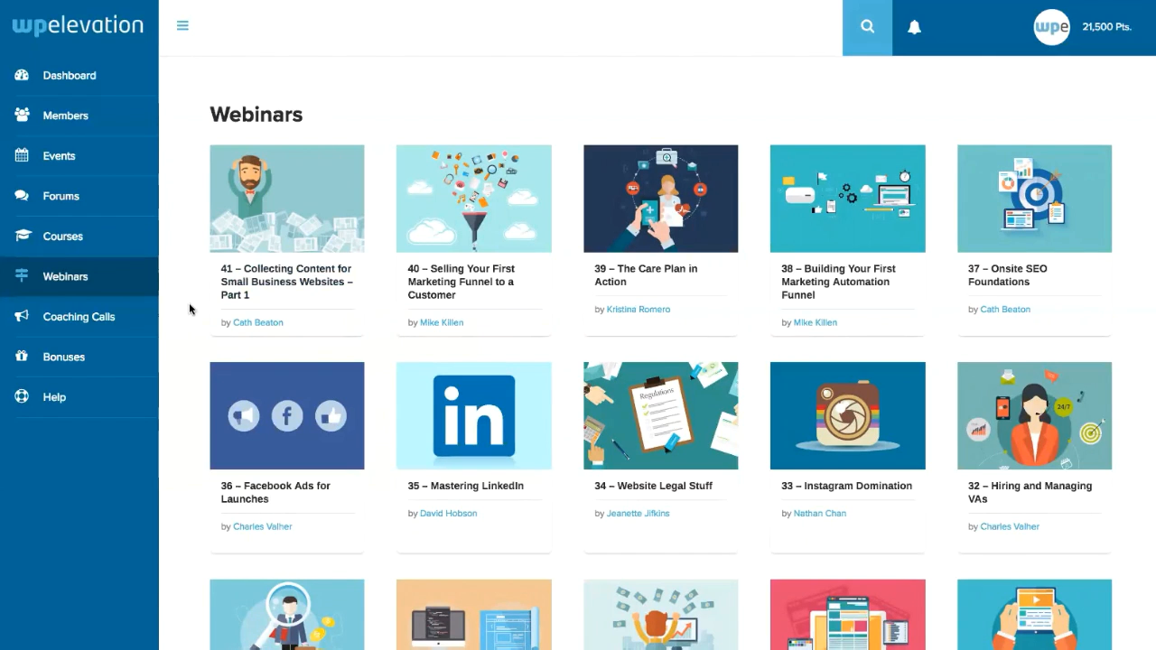
Task: Toggle the hamburger sidebar menu
Action: pos(182,25)
